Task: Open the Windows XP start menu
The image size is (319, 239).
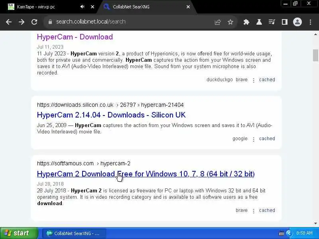Action: click(19, 233)
